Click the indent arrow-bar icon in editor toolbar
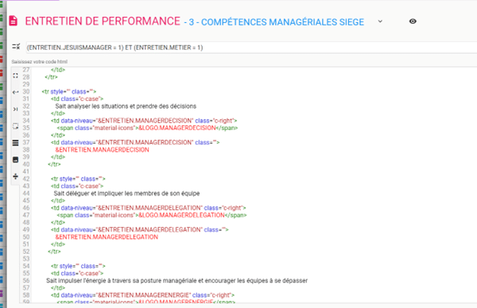This screenshot has height=308, width=477. [16, 109]
